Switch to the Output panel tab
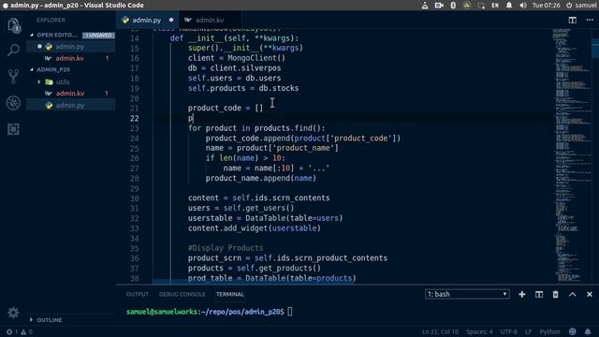The image size is (599, 337). click(138, 294)
